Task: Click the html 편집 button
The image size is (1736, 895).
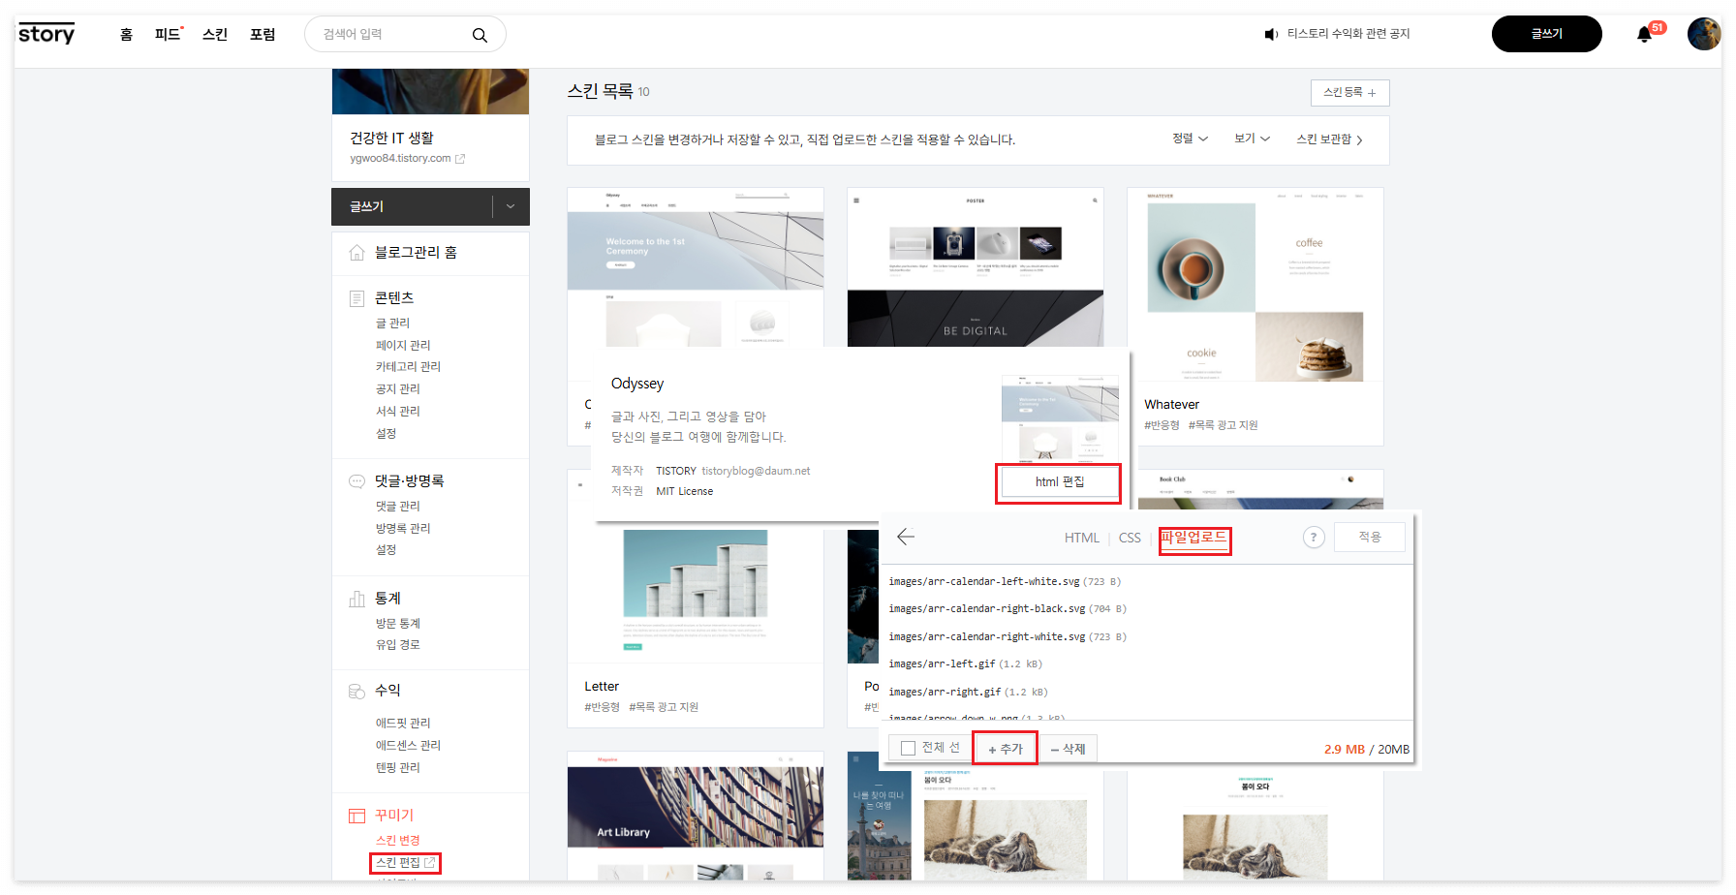Action: pos(1059,482)
